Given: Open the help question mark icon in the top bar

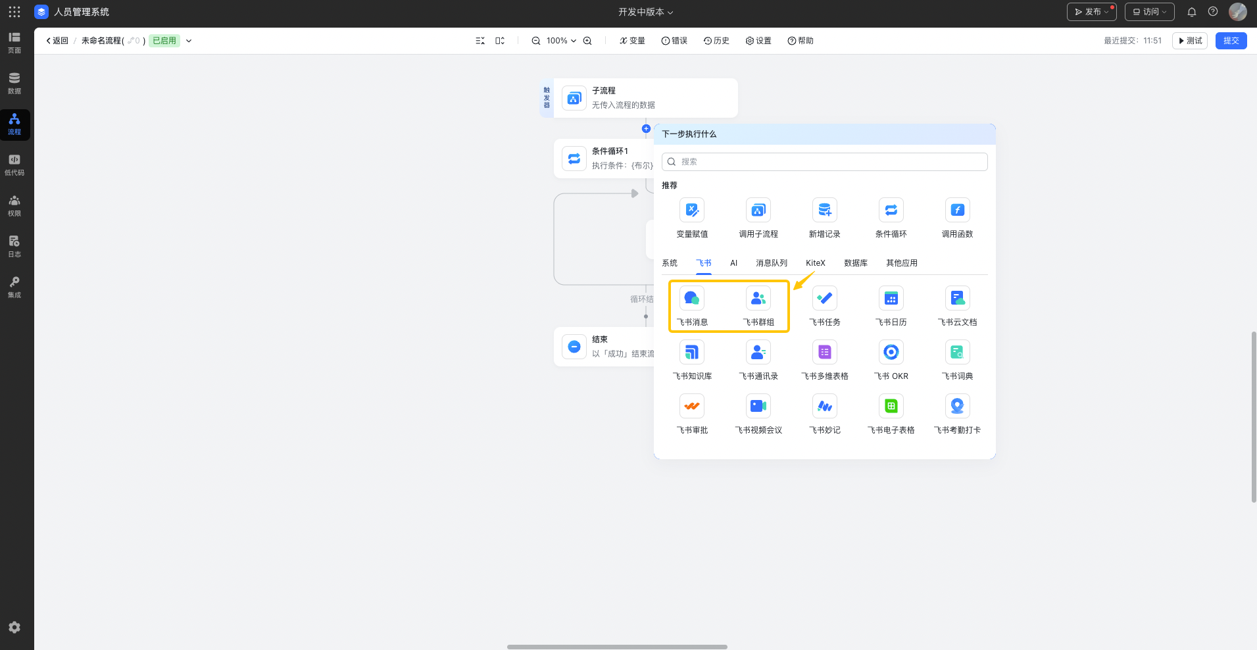Looking at the screenshot, I should [1213, 12].
